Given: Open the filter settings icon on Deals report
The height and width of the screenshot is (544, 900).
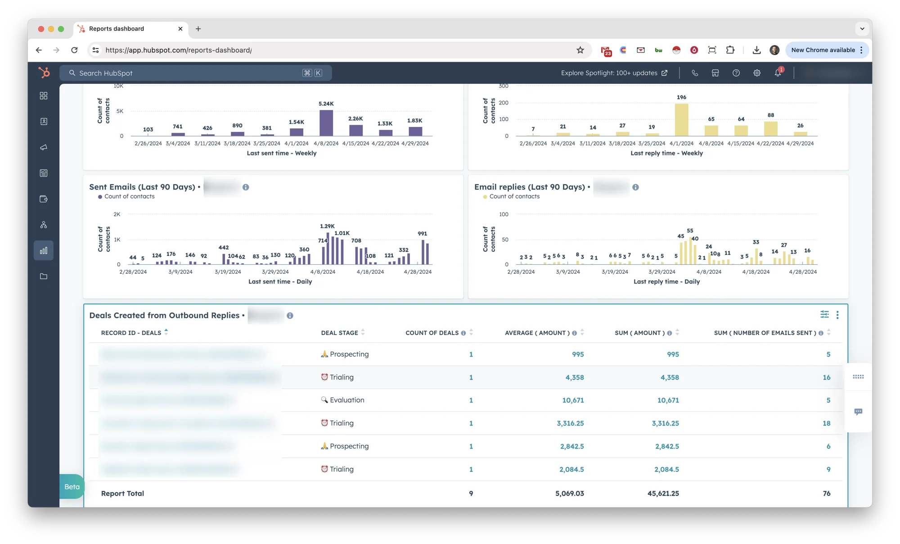Looking at the screenshot, I should pyautogui.click(x=824, y=314).
